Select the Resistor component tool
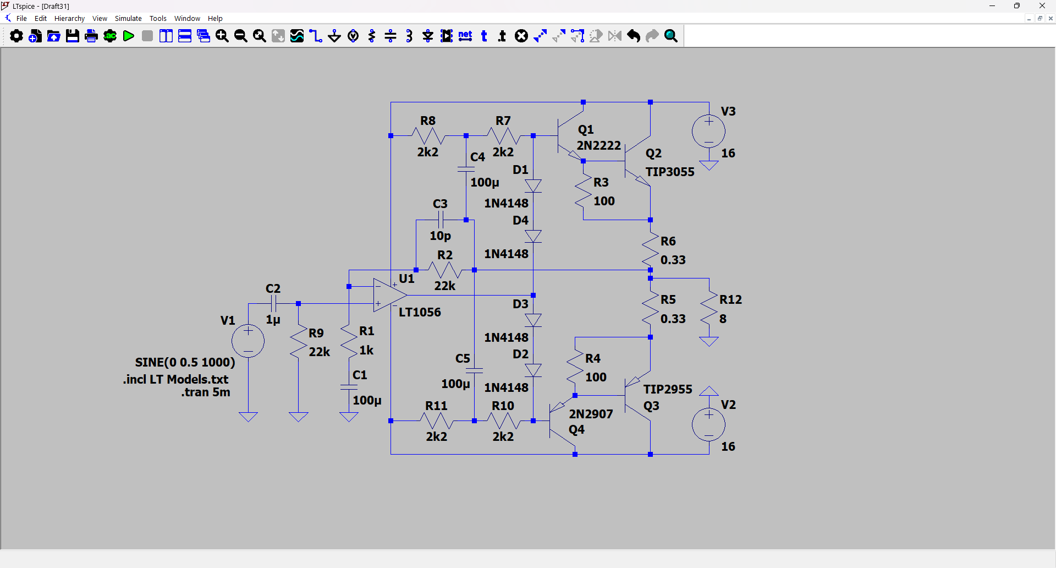Image resolution: width=1056 pixels, height=568 pixels. [x=372, y=36]
